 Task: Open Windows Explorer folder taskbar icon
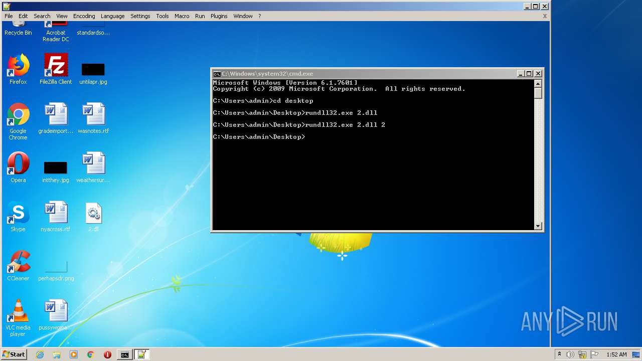[x=57, y=354]
